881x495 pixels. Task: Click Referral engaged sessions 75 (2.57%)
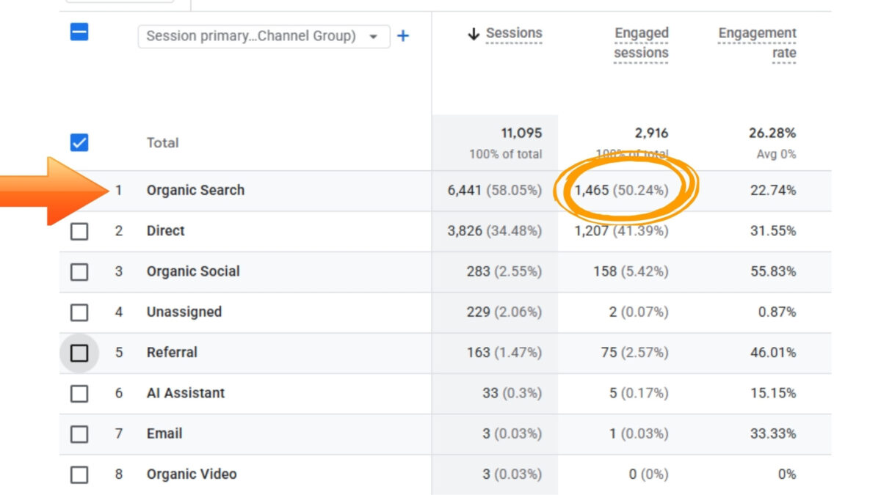pyautogui.click(x=635, y=353)
